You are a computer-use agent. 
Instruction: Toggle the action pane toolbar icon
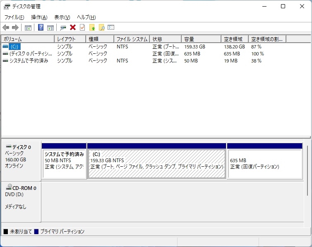pyautogui.click(x=50, y=28)
